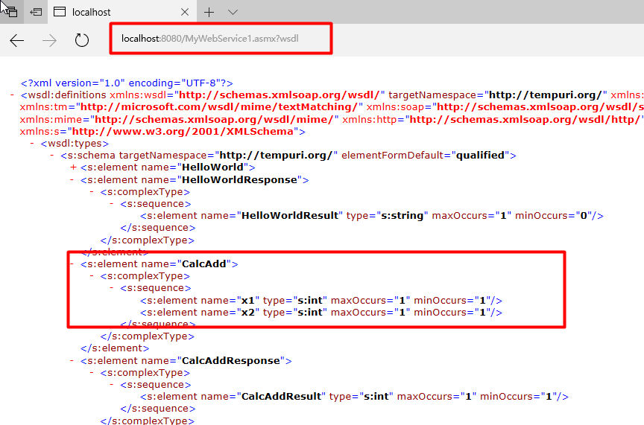Collapse s:sequence under CalcAddResponse

coord(111,384)
